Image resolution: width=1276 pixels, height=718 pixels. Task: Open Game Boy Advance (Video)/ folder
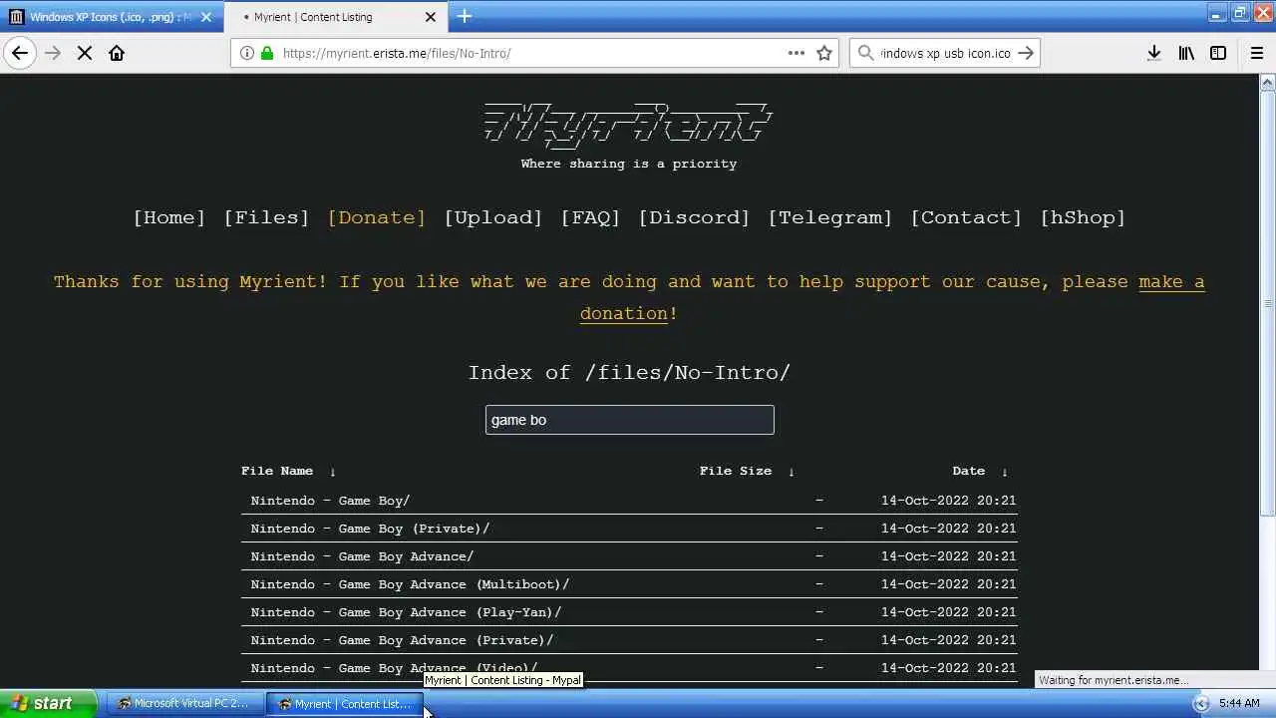(x=395, y=667)
